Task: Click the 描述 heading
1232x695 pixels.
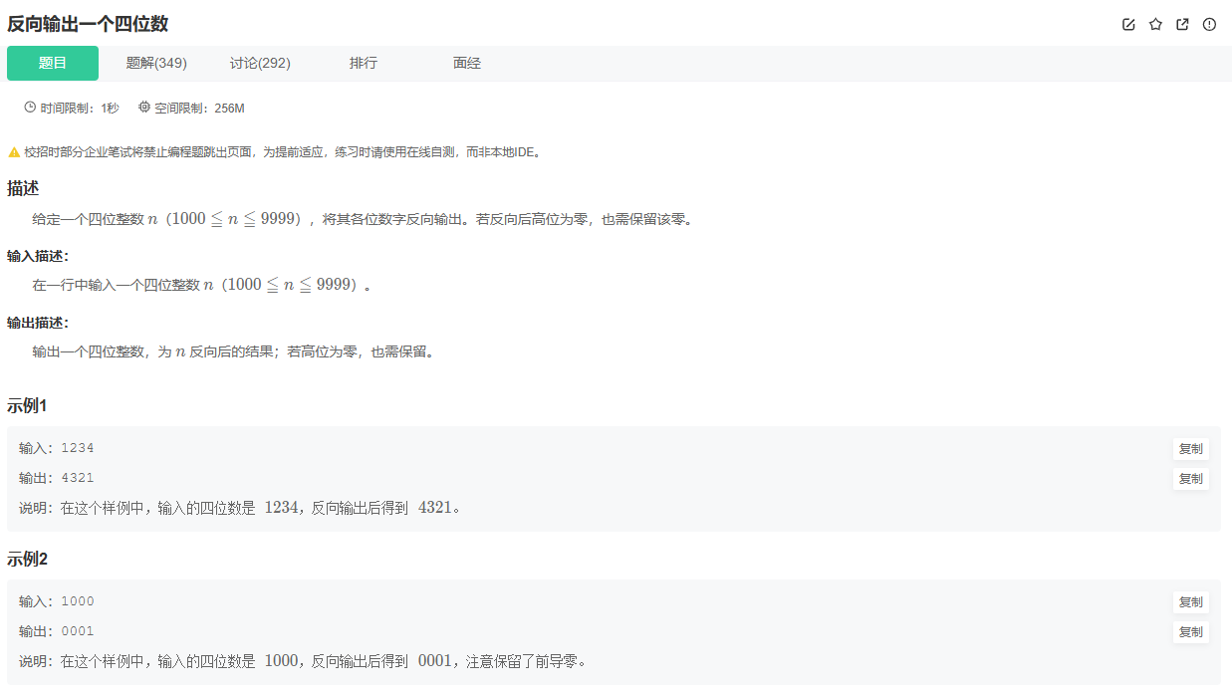Action: tap(23, 188)
